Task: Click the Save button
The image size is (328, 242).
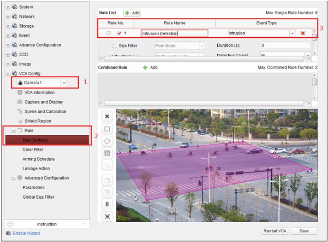Action: (x=304, y=231)
